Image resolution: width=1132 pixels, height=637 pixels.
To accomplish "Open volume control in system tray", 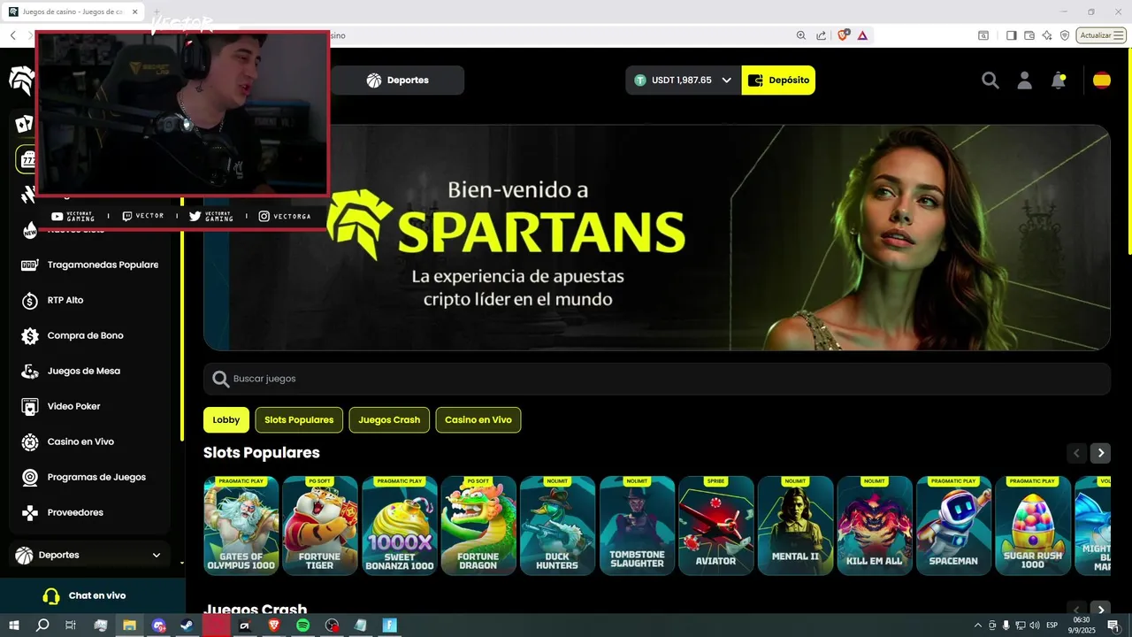I will click(1034, 625).
